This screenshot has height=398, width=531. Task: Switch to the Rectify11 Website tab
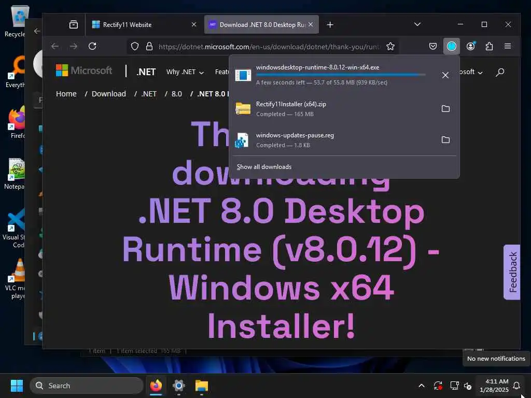point(143,25)
